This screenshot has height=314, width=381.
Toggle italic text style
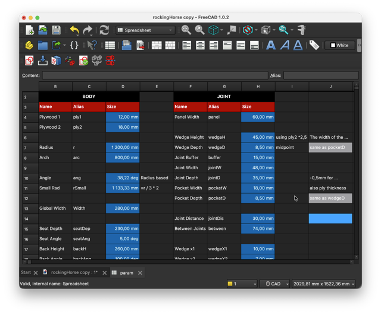click(285, 45)
